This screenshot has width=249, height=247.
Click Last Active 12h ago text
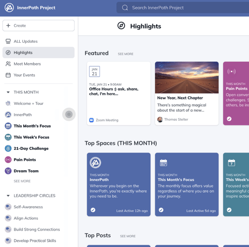(x=132, y=211)
